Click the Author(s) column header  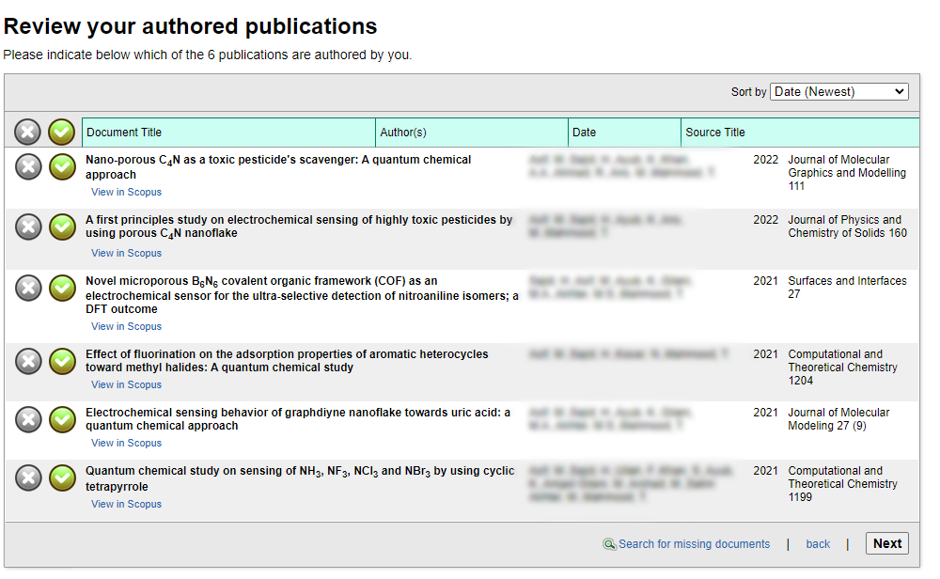(472, 133)
